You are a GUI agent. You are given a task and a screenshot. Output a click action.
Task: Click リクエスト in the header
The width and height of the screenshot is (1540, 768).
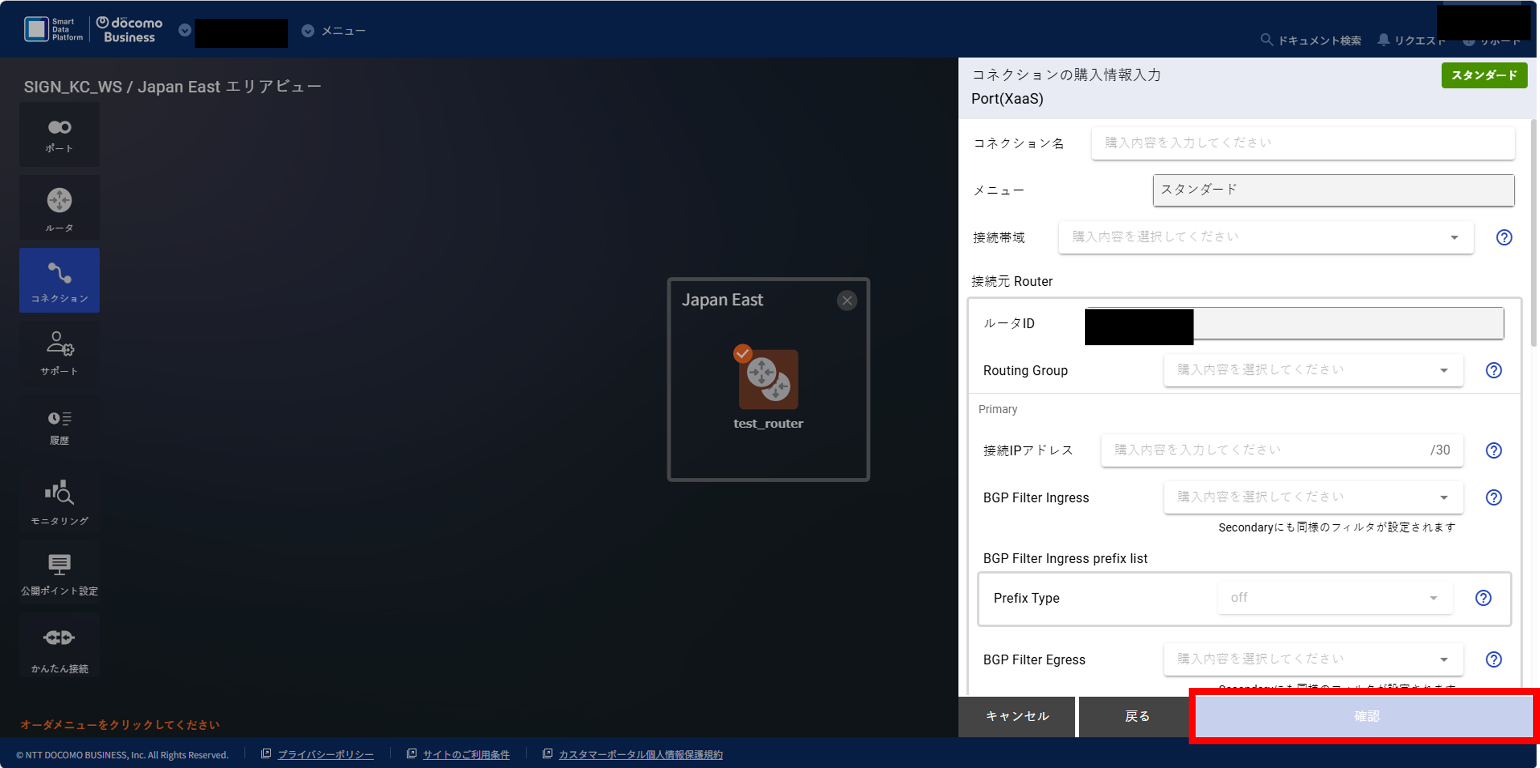1419,40
